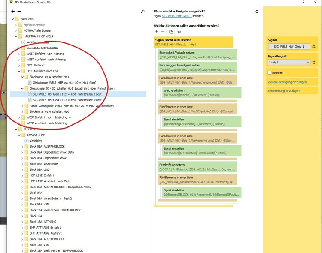Select Block 04A Vmax Ende

pyautogui.click(x=43, y=164)
